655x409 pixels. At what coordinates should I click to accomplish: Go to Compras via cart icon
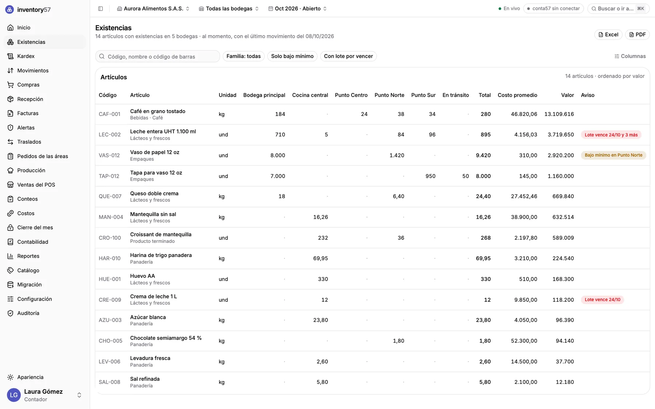[x=11, y=85]
